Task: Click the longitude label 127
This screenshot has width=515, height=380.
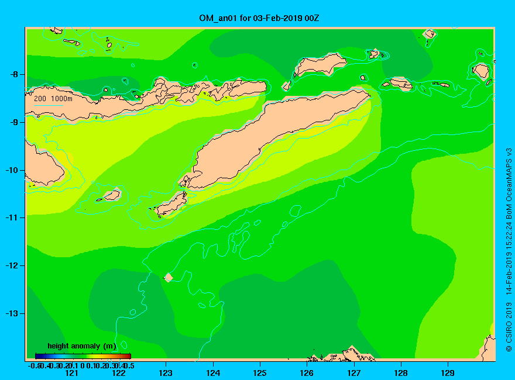Action: (x=353, y=373)
